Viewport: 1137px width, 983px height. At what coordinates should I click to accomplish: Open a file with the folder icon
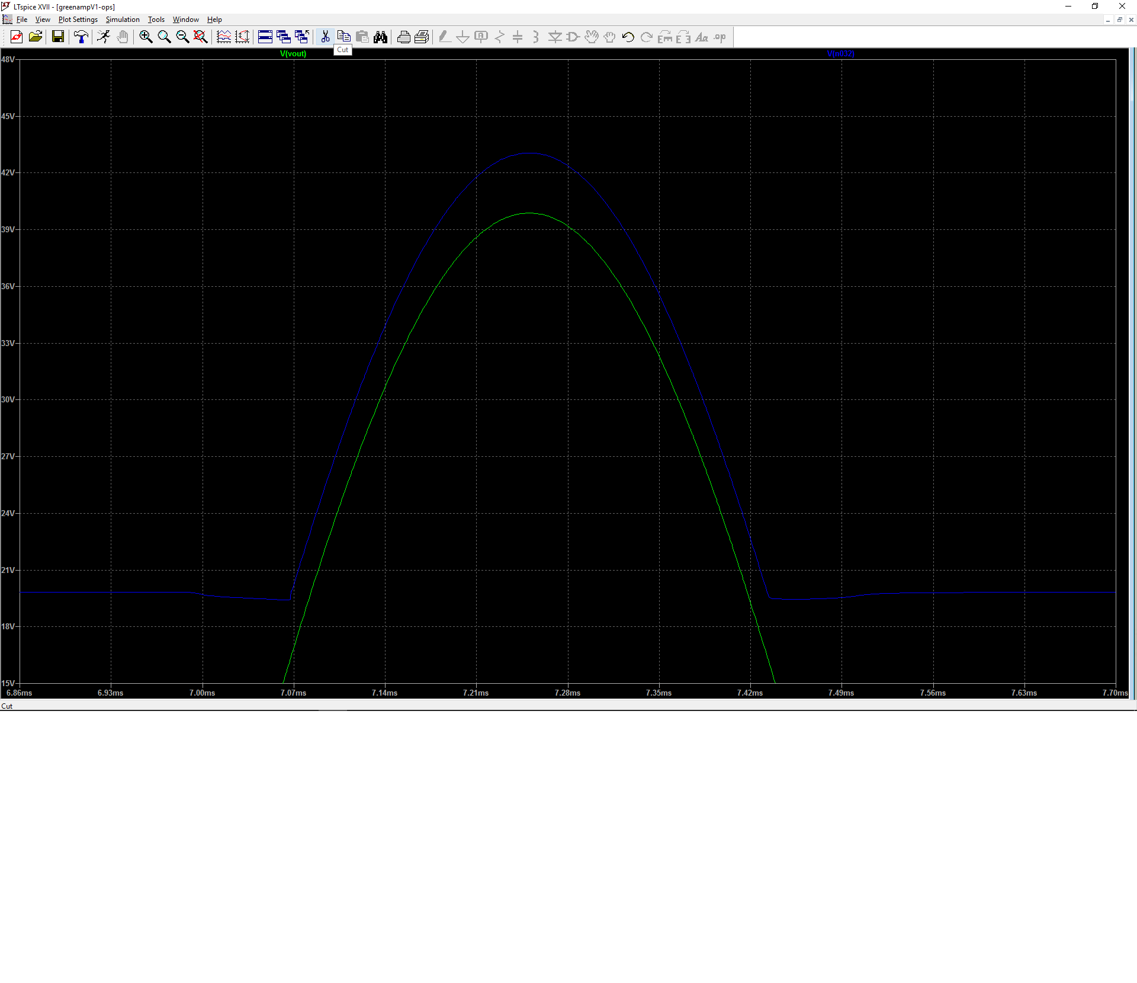pos(36,37)
